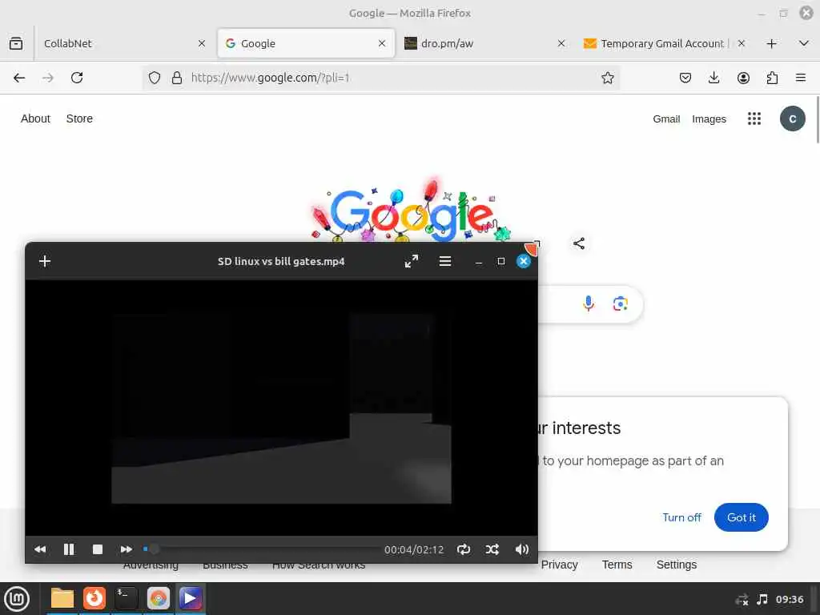This screenshot has height=615, width=820.
Task: Open sound applet music note icon
Action: pos(762,599)
